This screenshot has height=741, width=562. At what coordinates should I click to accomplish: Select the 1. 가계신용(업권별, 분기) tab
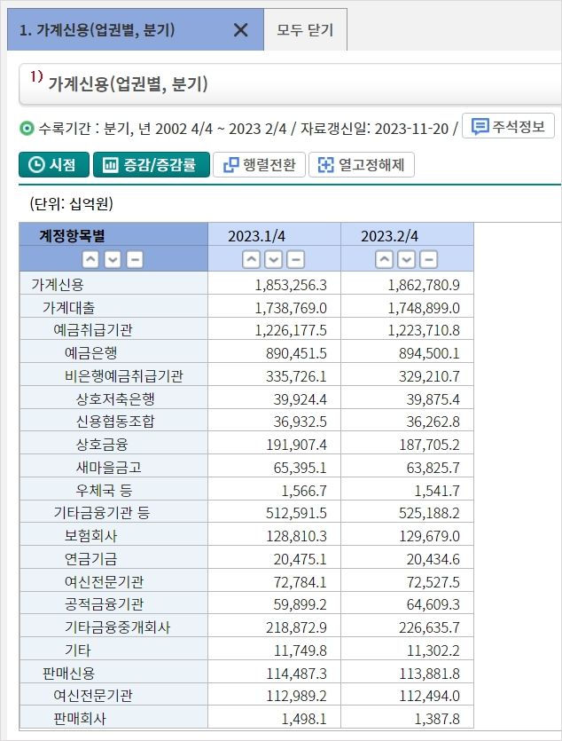click(136, 29)
